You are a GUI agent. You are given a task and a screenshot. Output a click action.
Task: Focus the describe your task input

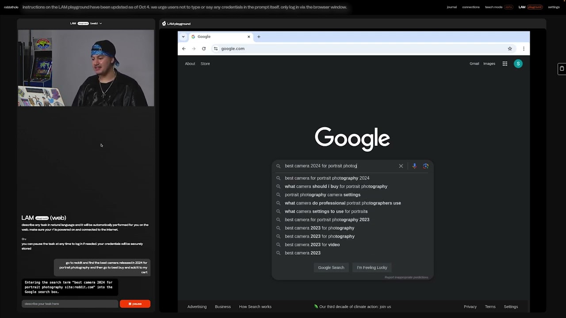pyautogui.click(x=70, y=304)
